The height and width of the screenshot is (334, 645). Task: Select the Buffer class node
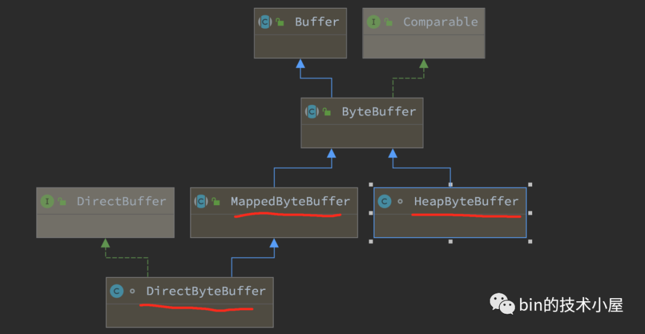click(300, 33)
